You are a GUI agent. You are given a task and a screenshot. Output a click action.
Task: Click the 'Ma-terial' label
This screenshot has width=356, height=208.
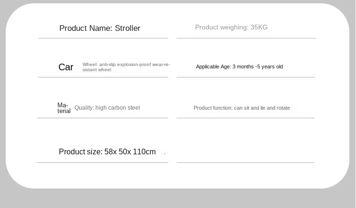coord(64,108)
